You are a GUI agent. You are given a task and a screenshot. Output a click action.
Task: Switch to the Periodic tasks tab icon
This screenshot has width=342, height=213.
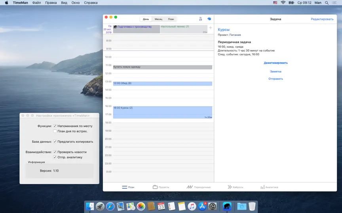click(190, 187)
